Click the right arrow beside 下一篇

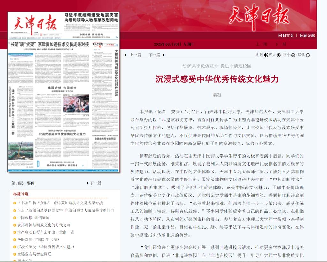tap(164, 55)
